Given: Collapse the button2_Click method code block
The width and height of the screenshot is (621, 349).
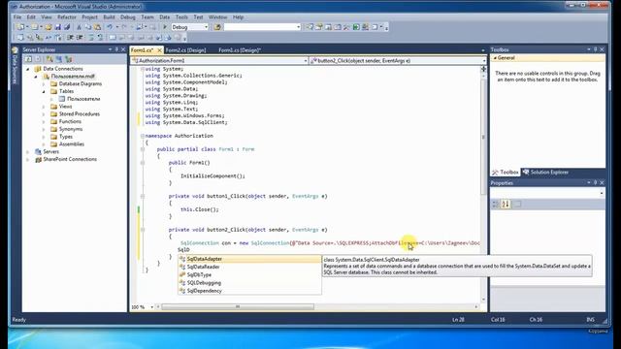Looking at the screenshot, I should click(143, 230).
